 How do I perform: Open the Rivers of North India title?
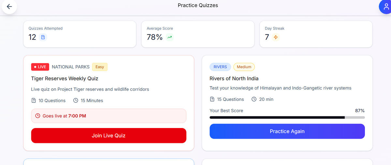point(234,78)
